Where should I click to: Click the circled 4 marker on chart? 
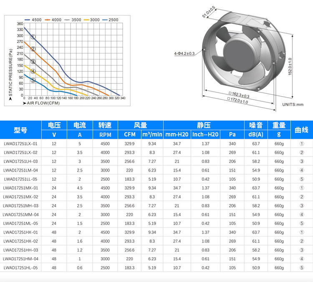[x=33, y=71]
